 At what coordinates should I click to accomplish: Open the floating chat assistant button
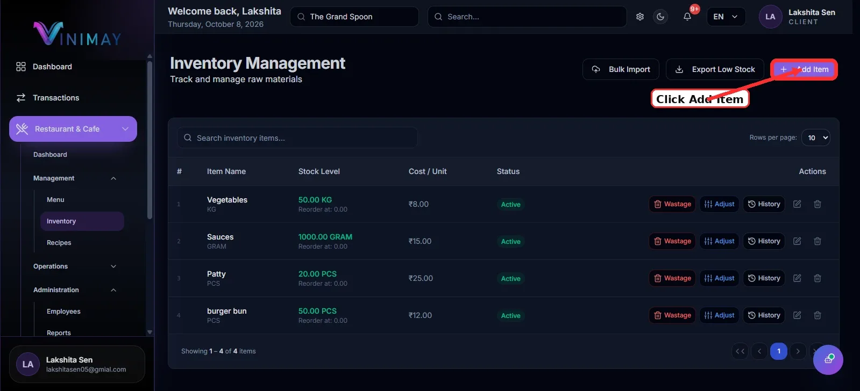(x=828, y=360)
